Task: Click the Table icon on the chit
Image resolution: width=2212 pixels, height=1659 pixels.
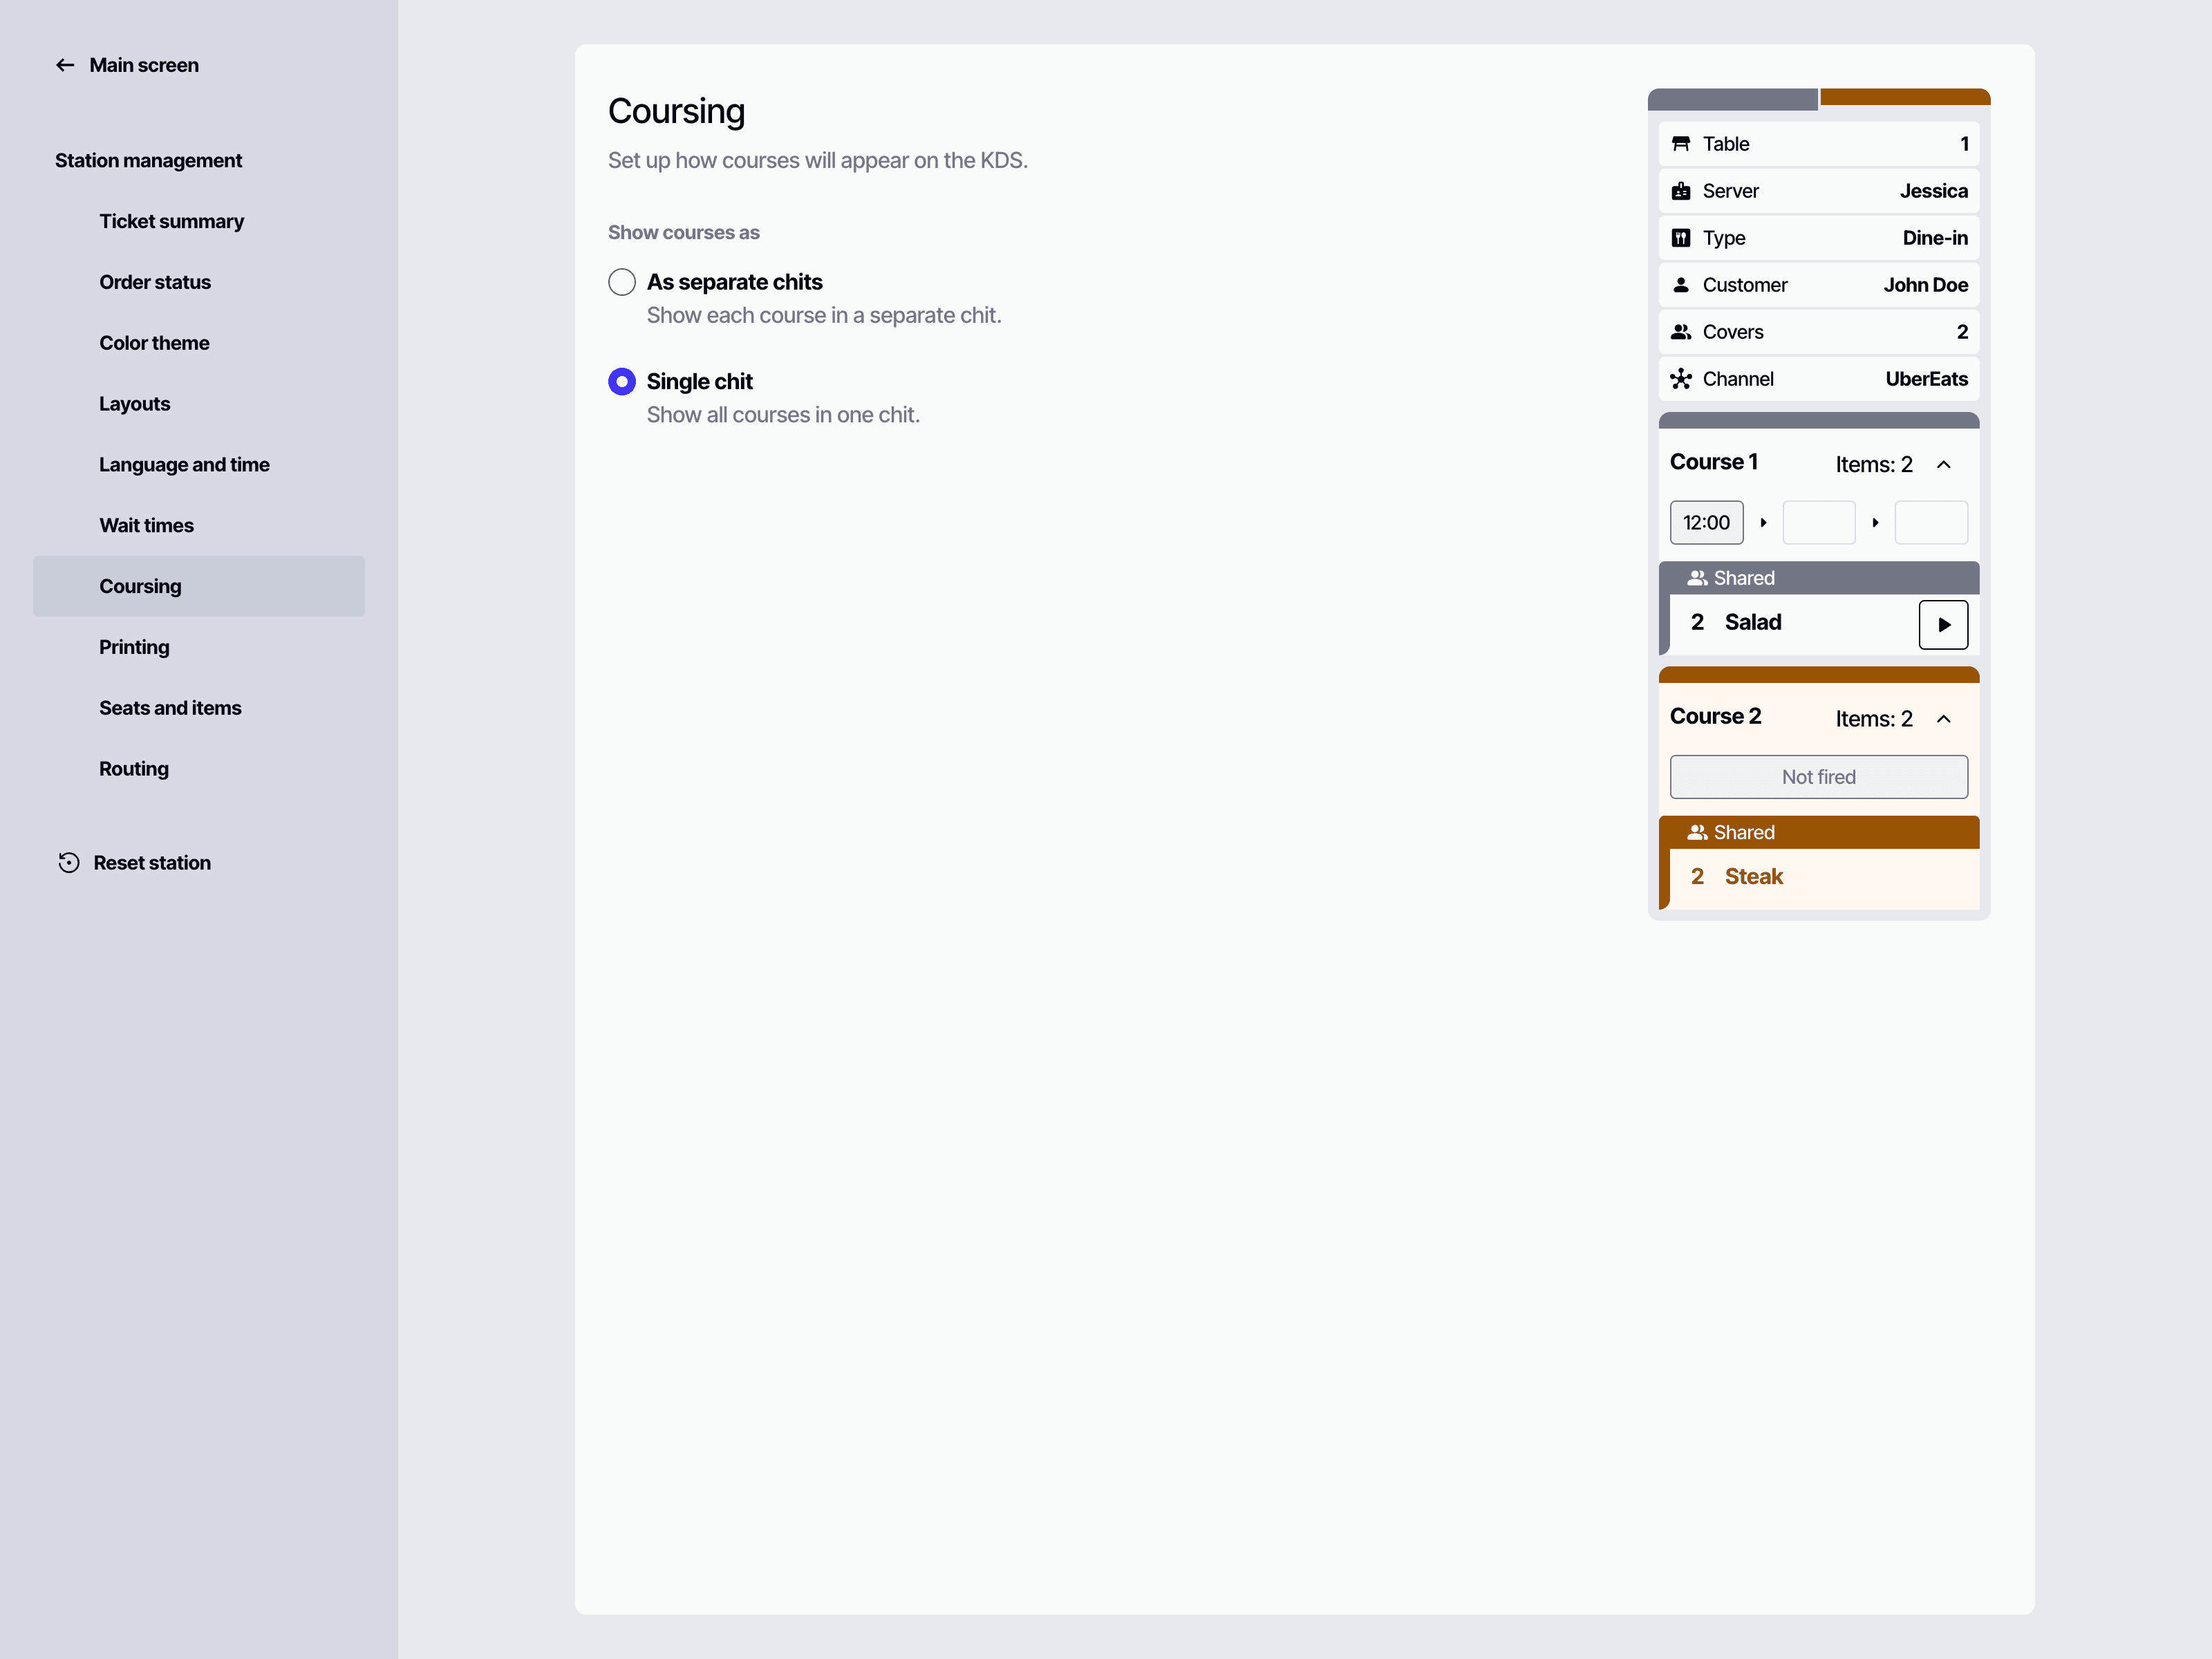Action: (x=1683, y=144)
